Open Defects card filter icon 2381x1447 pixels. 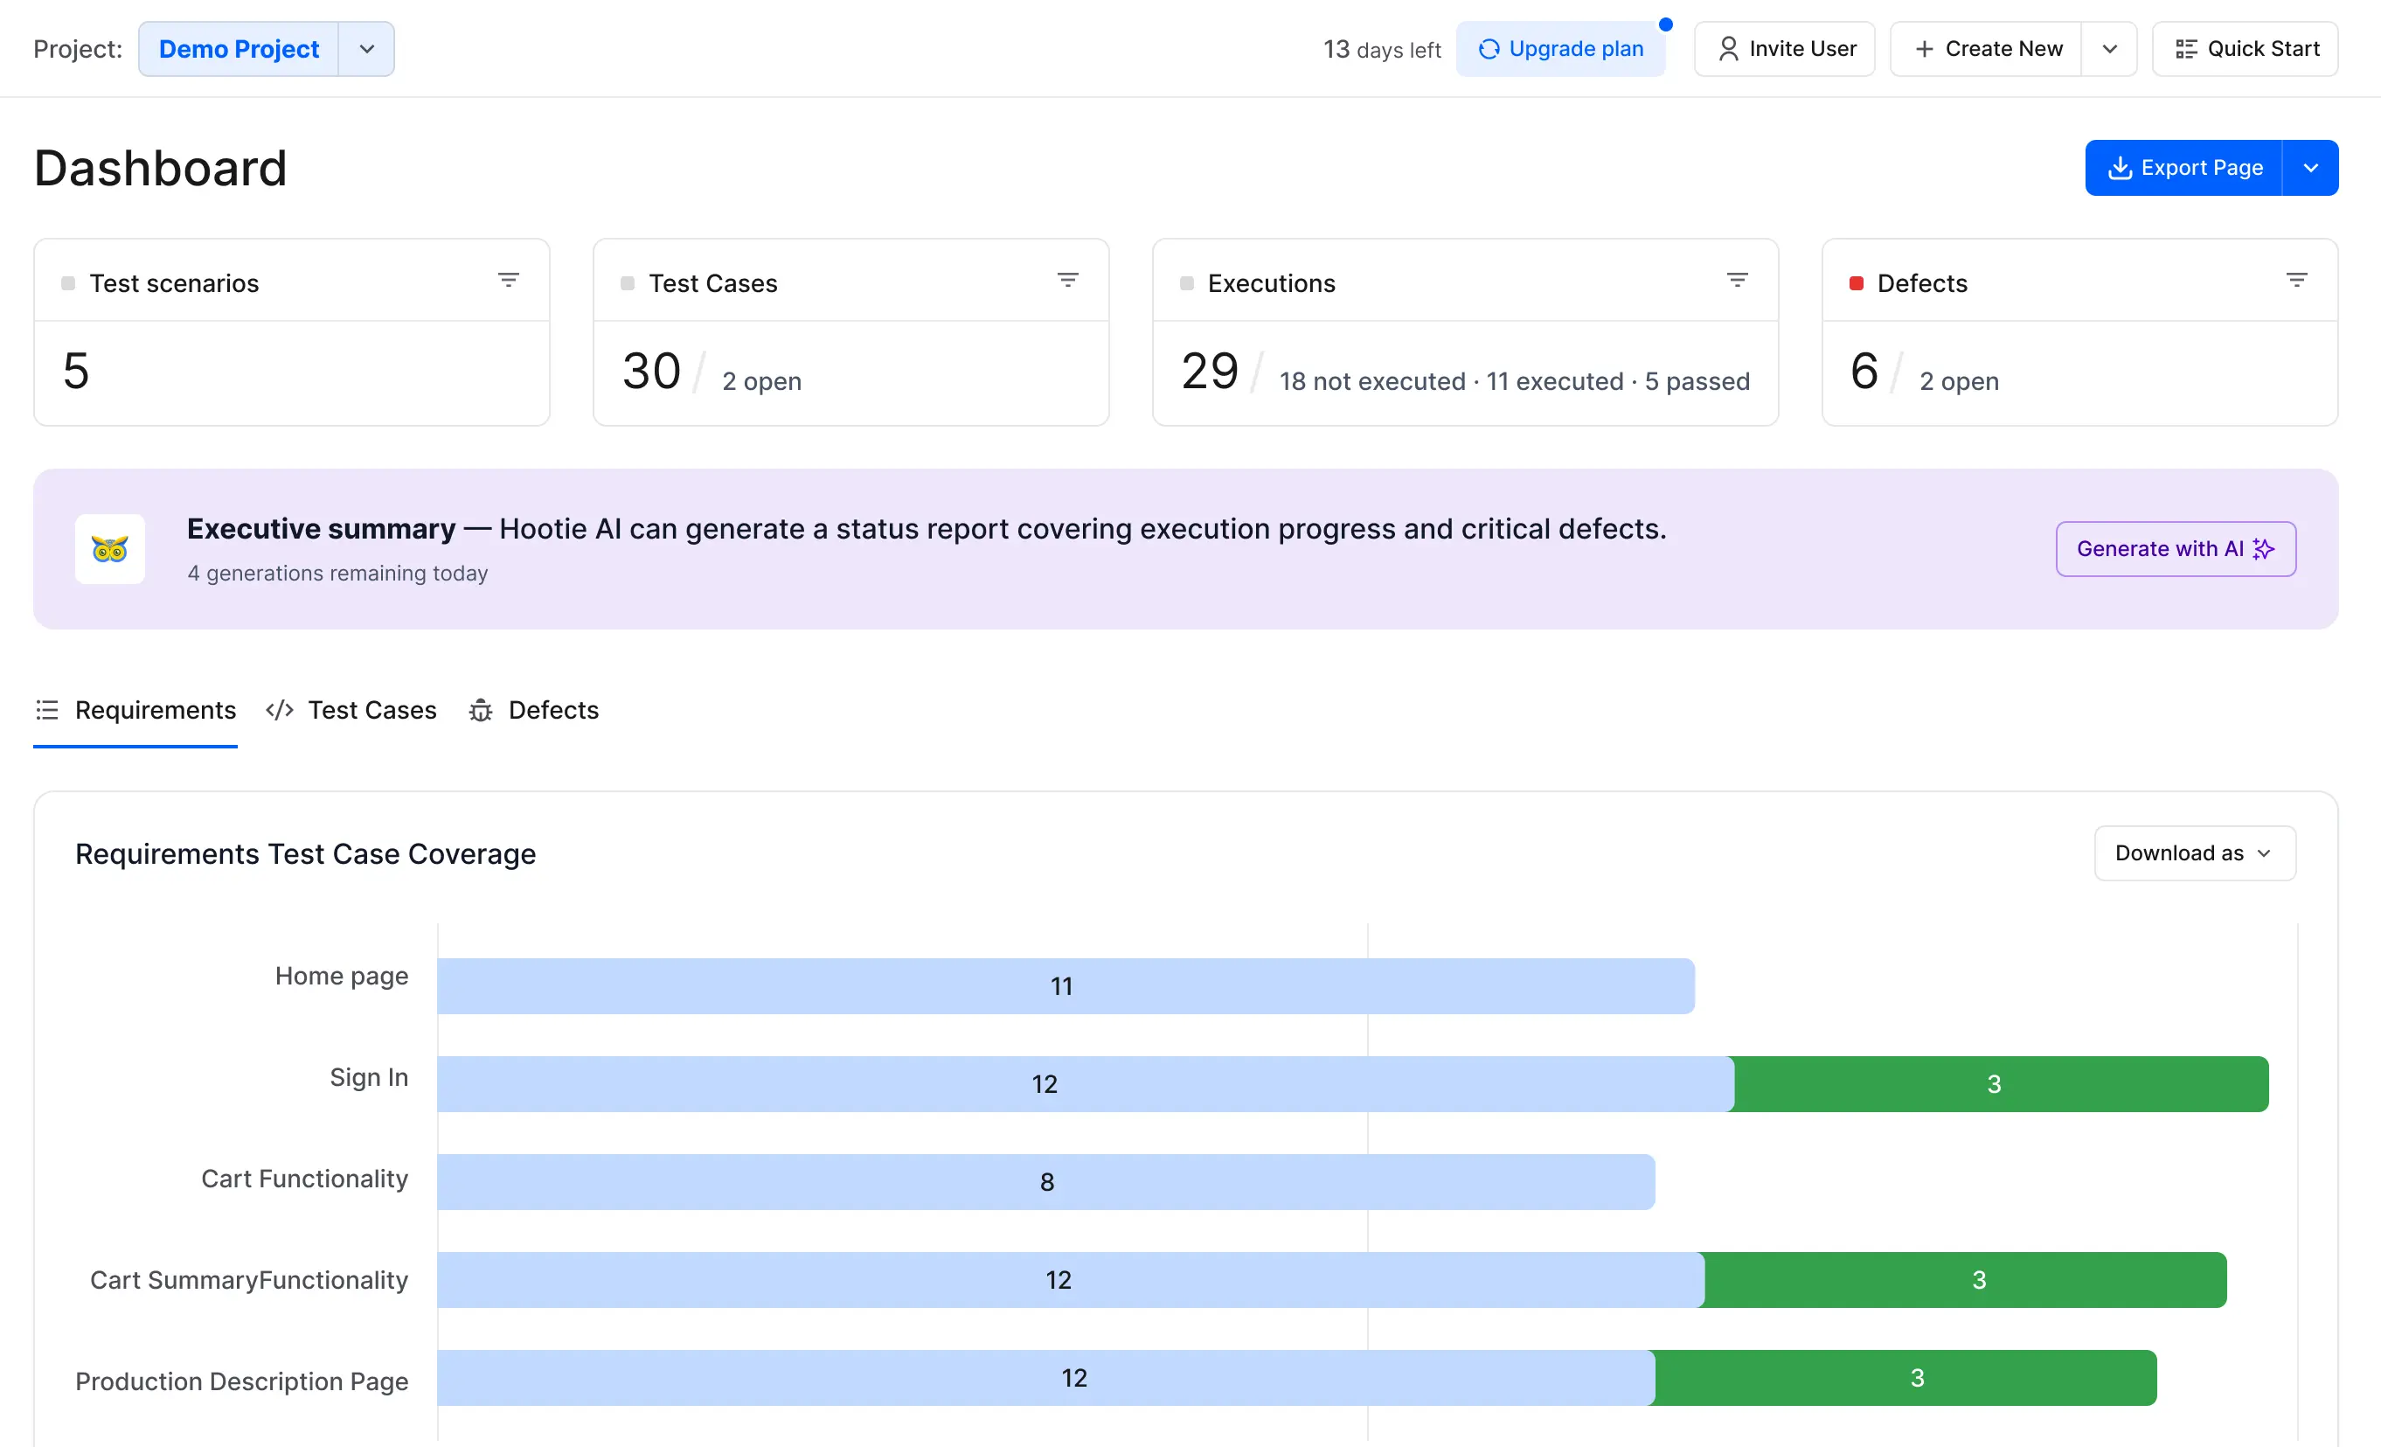tap(2296, 281)
